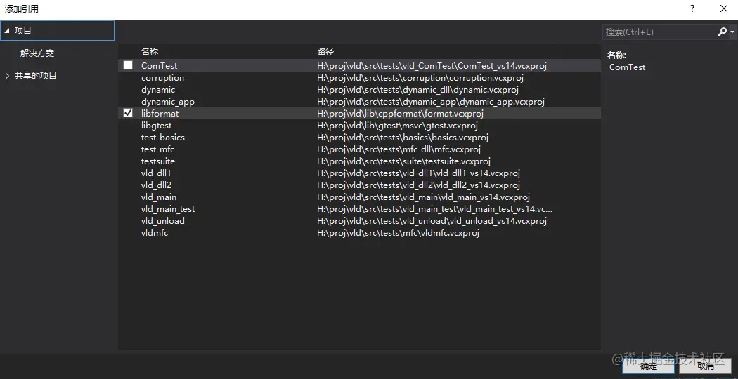Select the dynamic_app project row
This screenshot has height=379, width=738.
coord(168,102)
